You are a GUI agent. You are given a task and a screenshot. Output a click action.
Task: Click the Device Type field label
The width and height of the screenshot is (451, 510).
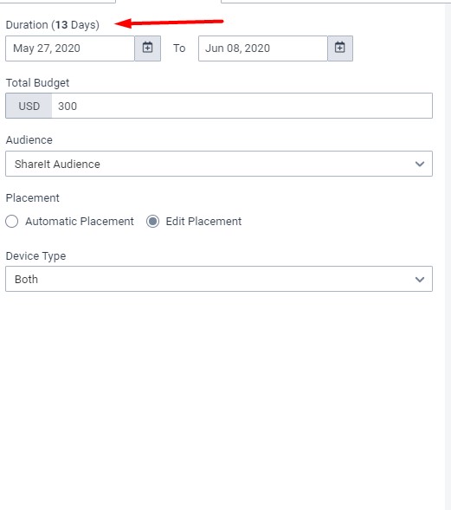(35, 256)
